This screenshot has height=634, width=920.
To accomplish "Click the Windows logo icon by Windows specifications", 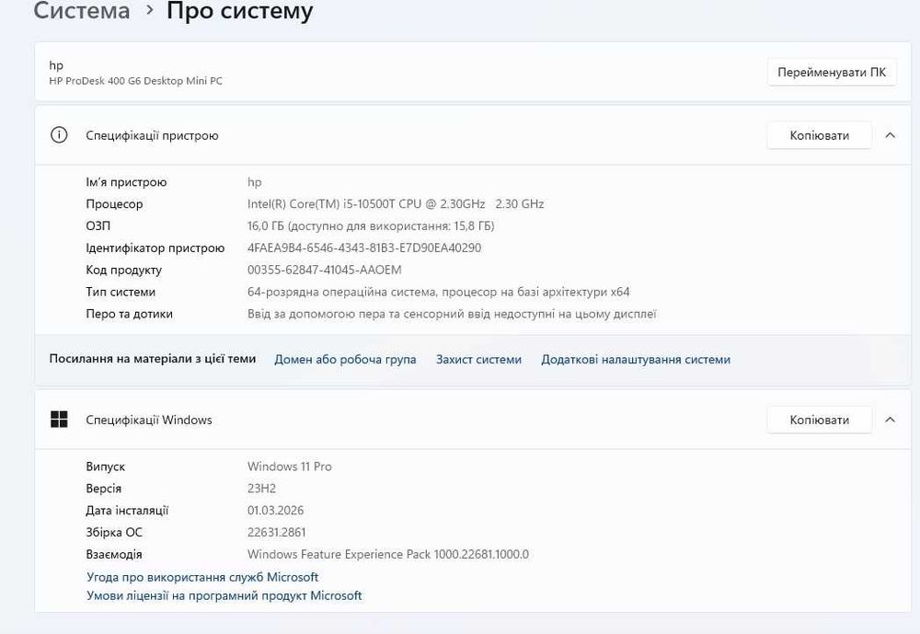I will 59,420.
